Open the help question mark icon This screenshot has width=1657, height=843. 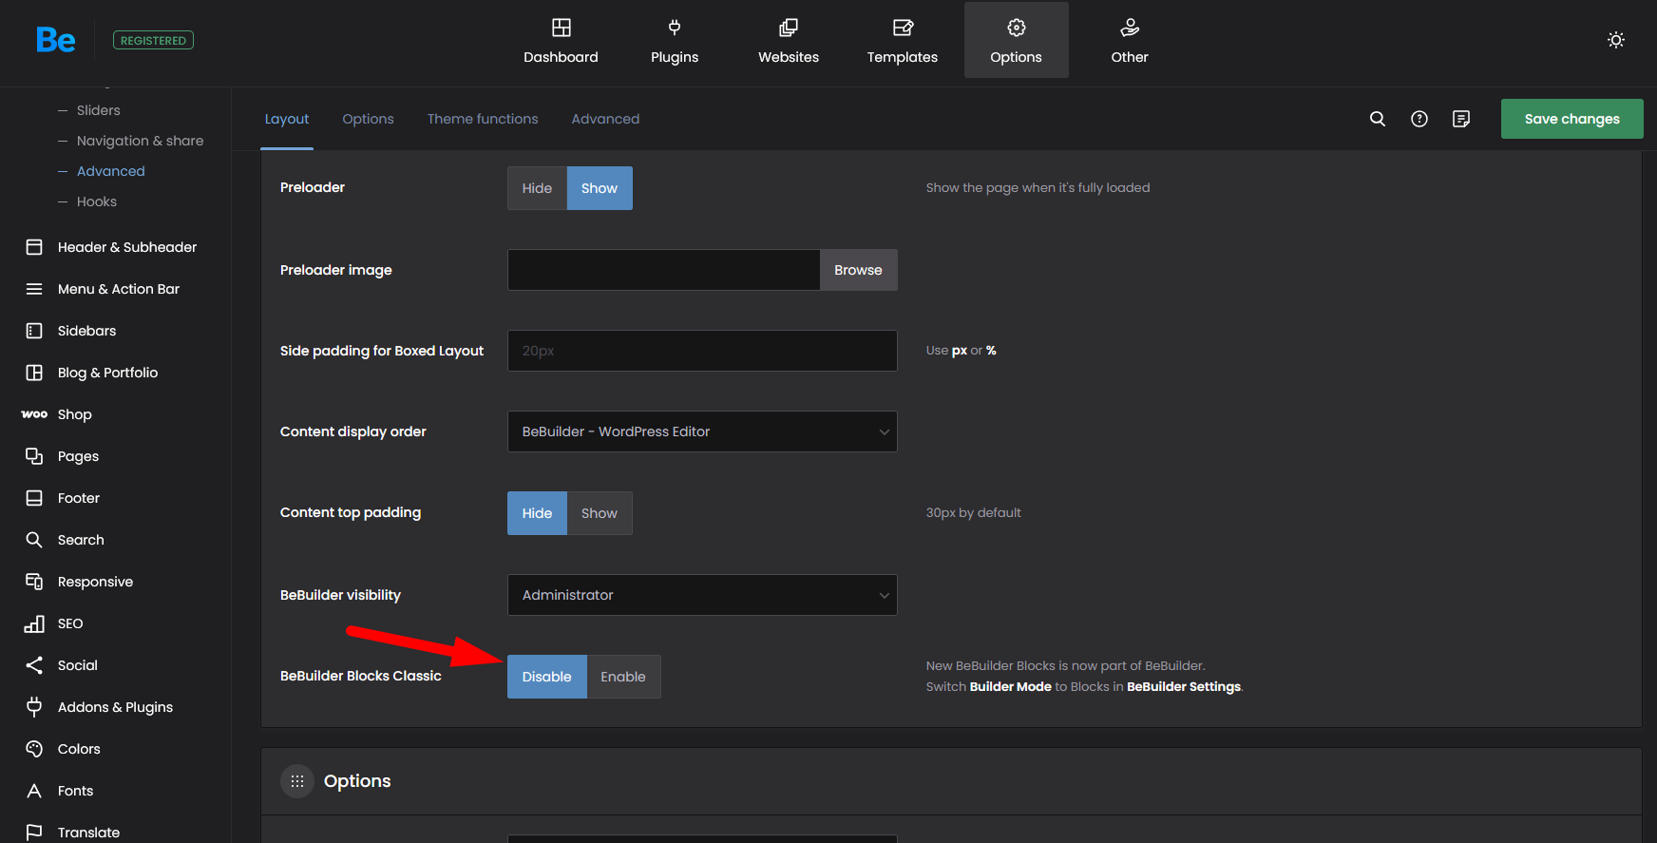tap(1419, 119)
